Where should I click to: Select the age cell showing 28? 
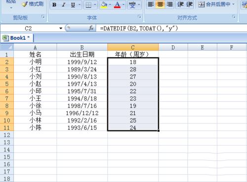133,69
